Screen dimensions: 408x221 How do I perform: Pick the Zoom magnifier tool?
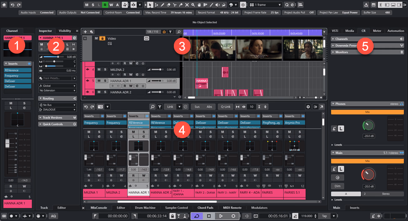[x=193, y=5]
